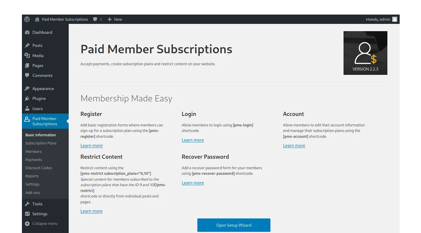The width and height of the screenshot is (421, 233).
Task: Switch to the Members submenu entry
Action: coord(33,151)
